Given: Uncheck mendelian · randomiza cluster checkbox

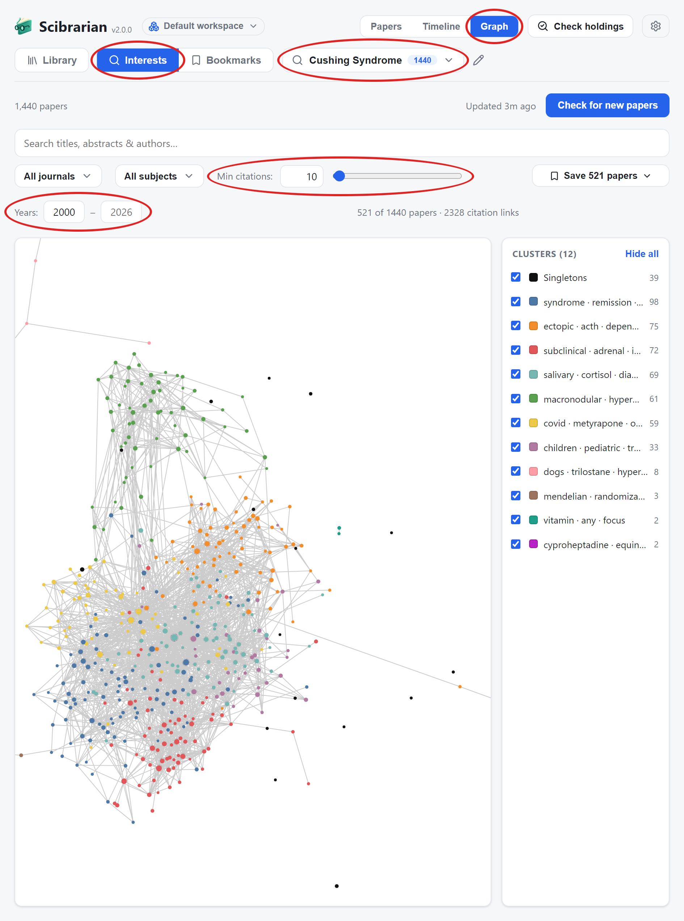Looking at the screenshot, I should 515,495.
